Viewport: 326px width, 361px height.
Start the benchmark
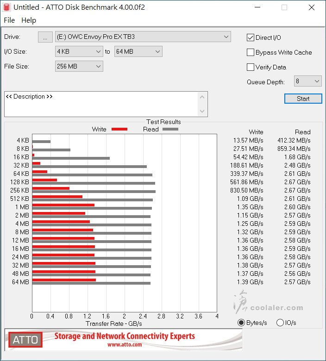click(x=303, y=99)
